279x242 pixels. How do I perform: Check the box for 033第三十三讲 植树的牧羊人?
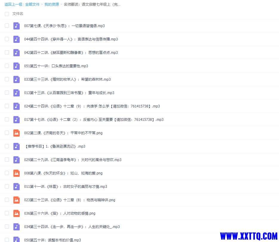[x=7, y=79]
